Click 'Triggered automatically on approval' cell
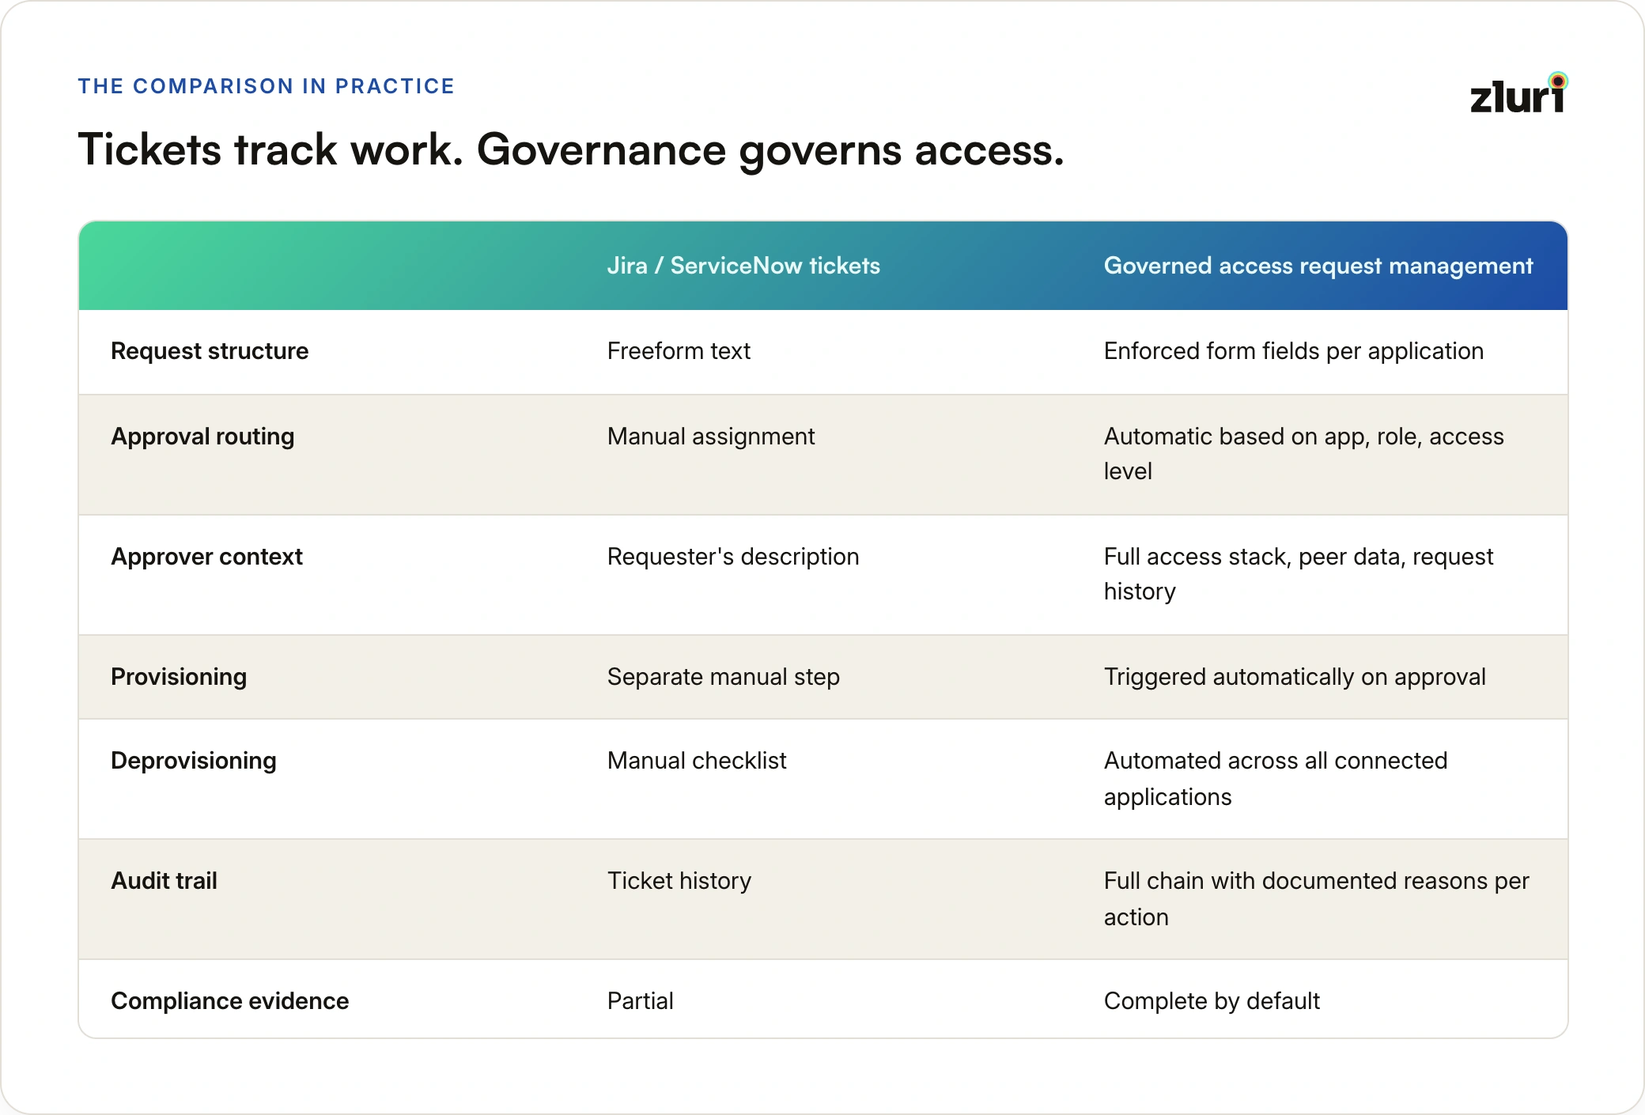1645x1115 pixels. 1295,677
